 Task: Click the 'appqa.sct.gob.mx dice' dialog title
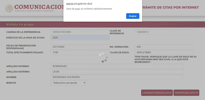[x=79, y=4]
